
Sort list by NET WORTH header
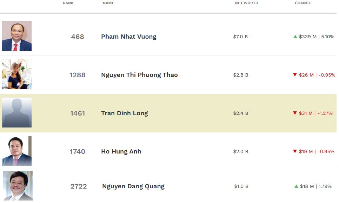[x=246, y=3]
